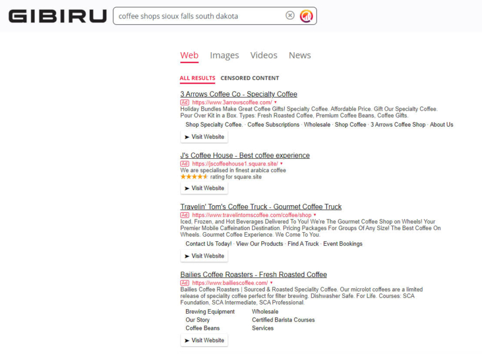Select the Censored Content filter

click(x=249, y=78)
